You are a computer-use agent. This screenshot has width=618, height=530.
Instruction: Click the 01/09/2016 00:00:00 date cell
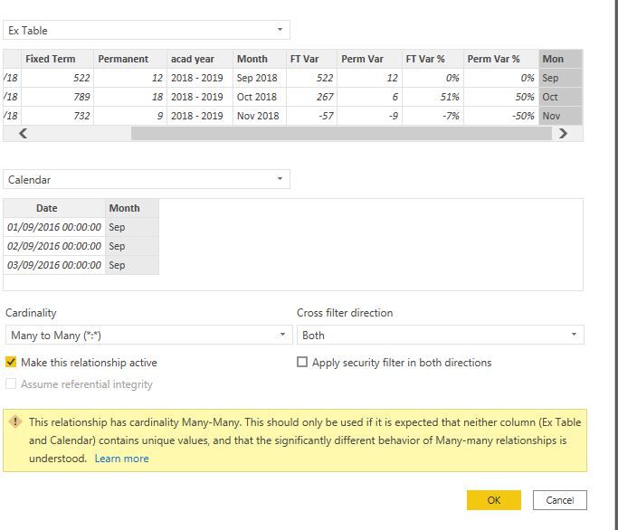54,227
